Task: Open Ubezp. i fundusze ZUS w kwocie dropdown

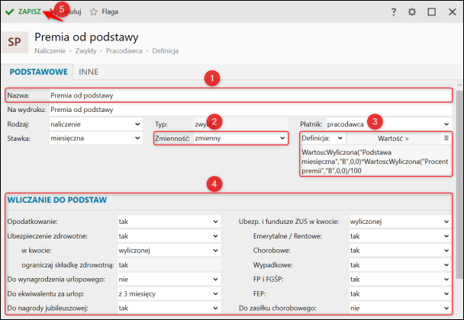Action: pos(400,222)
